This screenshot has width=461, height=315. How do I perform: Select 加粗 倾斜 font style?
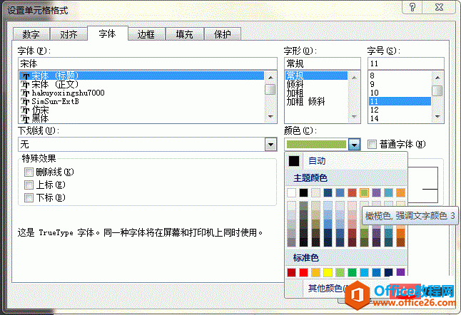click(316, 102)
